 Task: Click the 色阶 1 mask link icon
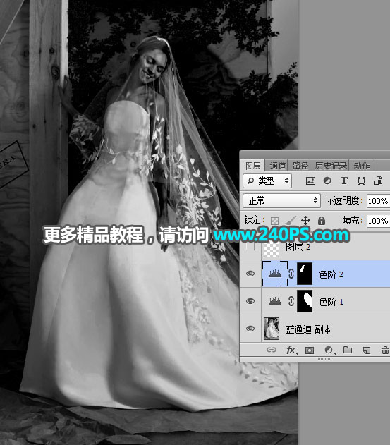[291, 301]
